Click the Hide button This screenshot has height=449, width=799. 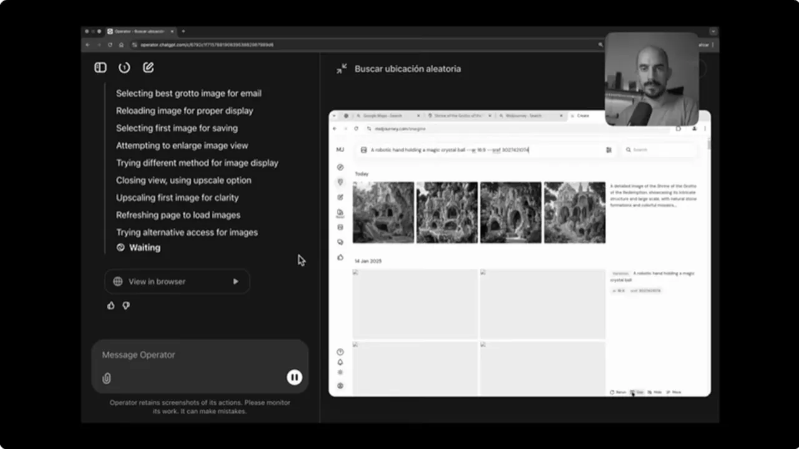coord(655,392)
